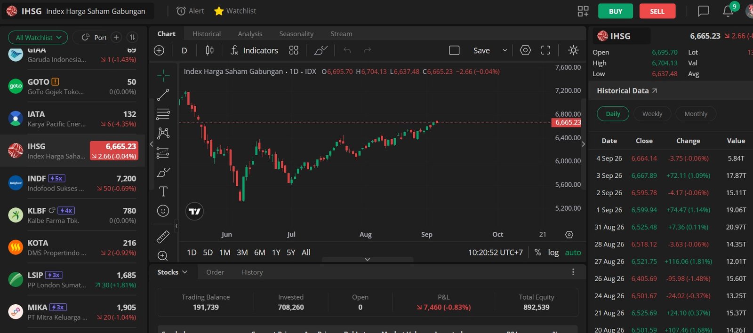Select the KLBF watchlist row
The width and height of the screenshot is (753, 333).
(73, 215)
